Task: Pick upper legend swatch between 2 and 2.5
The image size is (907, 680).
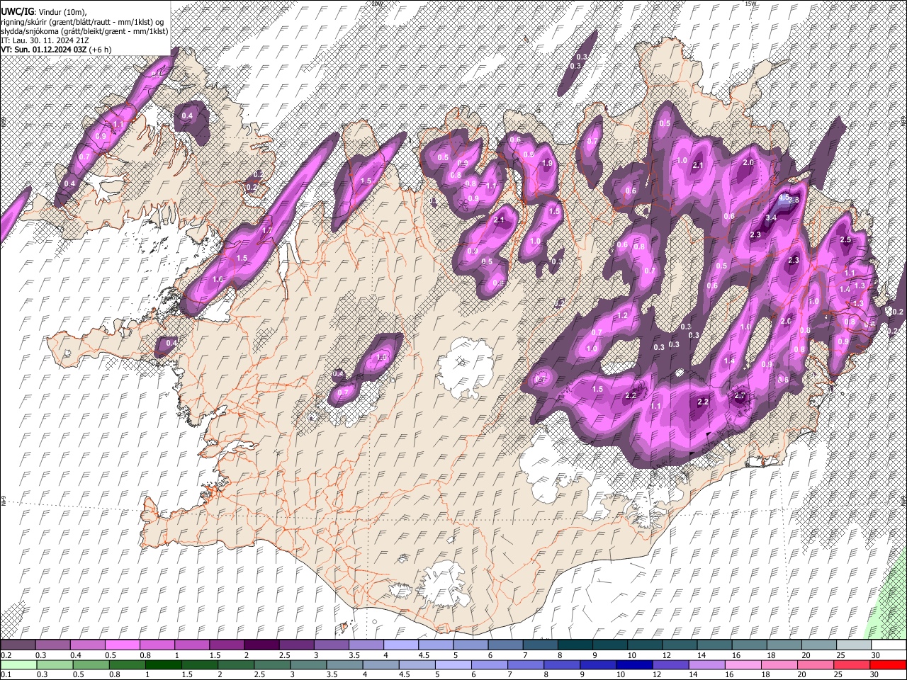Action: point(261,645)
